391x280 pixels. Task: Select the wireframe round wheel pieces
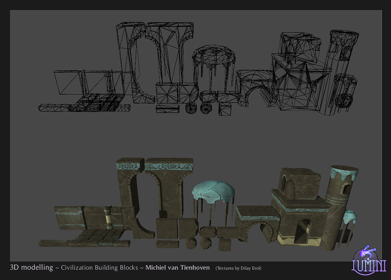(199, 108)
